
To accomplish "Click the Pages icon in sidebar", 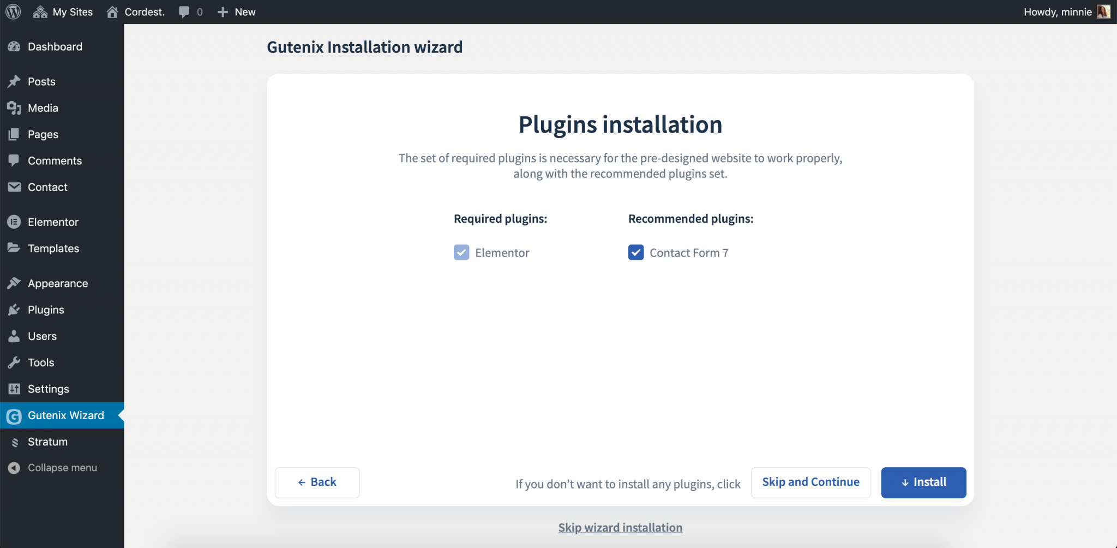I will tap(14, 134).
